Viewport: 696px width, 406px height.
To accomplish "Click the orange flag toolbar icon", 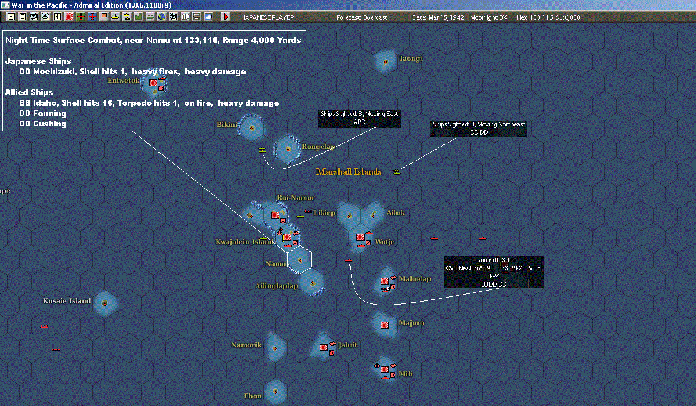I will tap(104, 17).
